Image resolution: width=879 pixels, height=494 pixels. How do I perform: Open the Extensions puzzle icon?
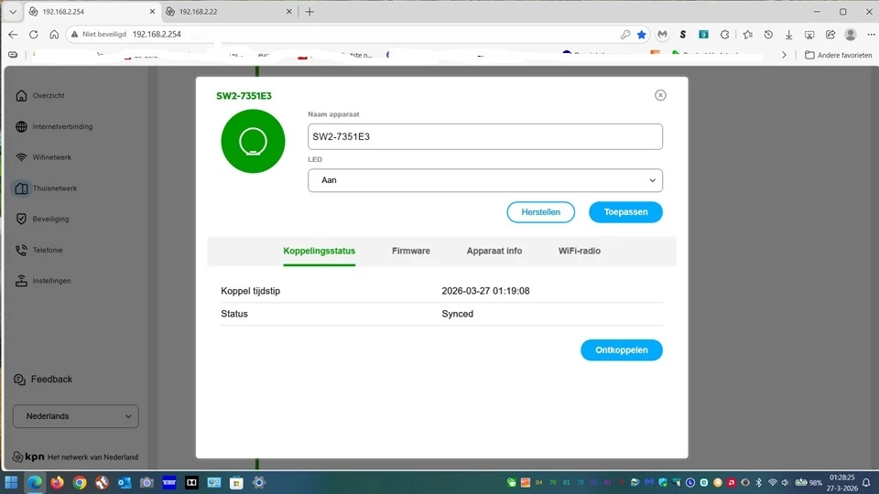[724, 35]
